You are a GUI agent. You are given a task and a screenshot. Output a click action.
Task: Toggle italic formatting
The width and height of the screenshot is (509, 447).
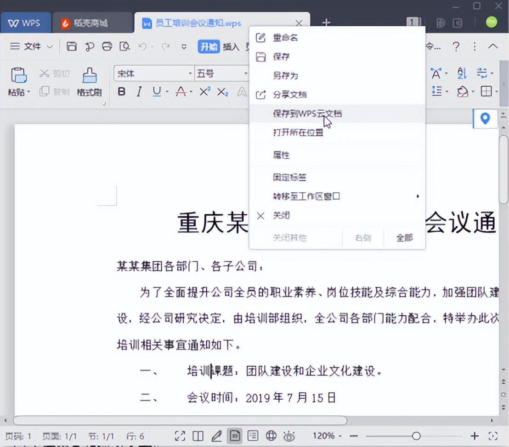[138, 91]
